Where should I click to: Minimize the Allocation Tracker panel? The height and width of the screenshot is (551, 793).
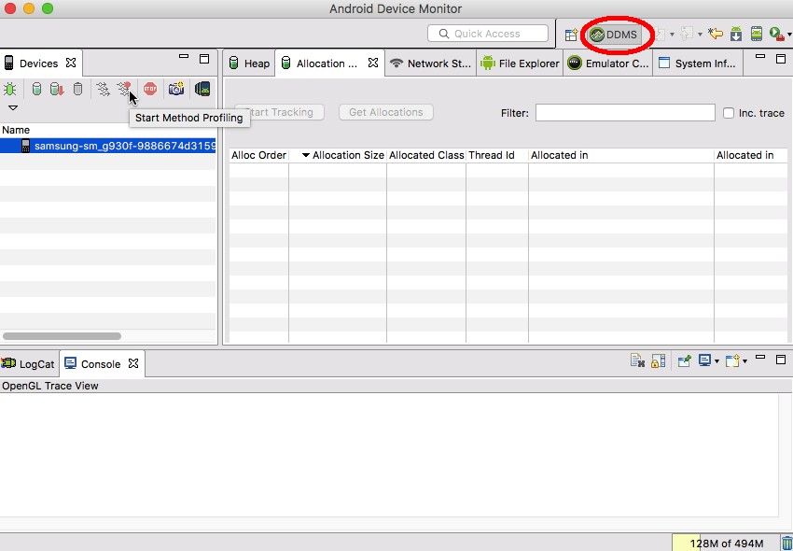point(760,57)
